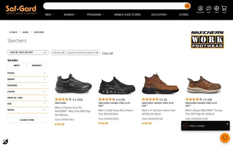Expand the Styles filter
The image size is (233, 146).
pyautogui.click(x=28, y=73)
